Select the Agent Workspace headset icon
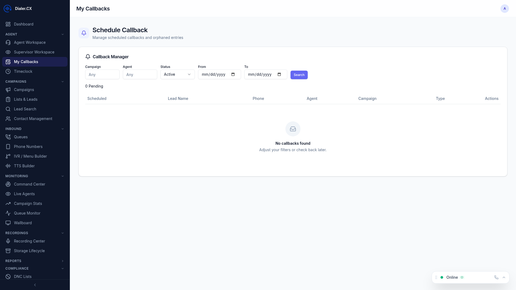This screenshot has width=516, height=290. click(x=8, y=42)
